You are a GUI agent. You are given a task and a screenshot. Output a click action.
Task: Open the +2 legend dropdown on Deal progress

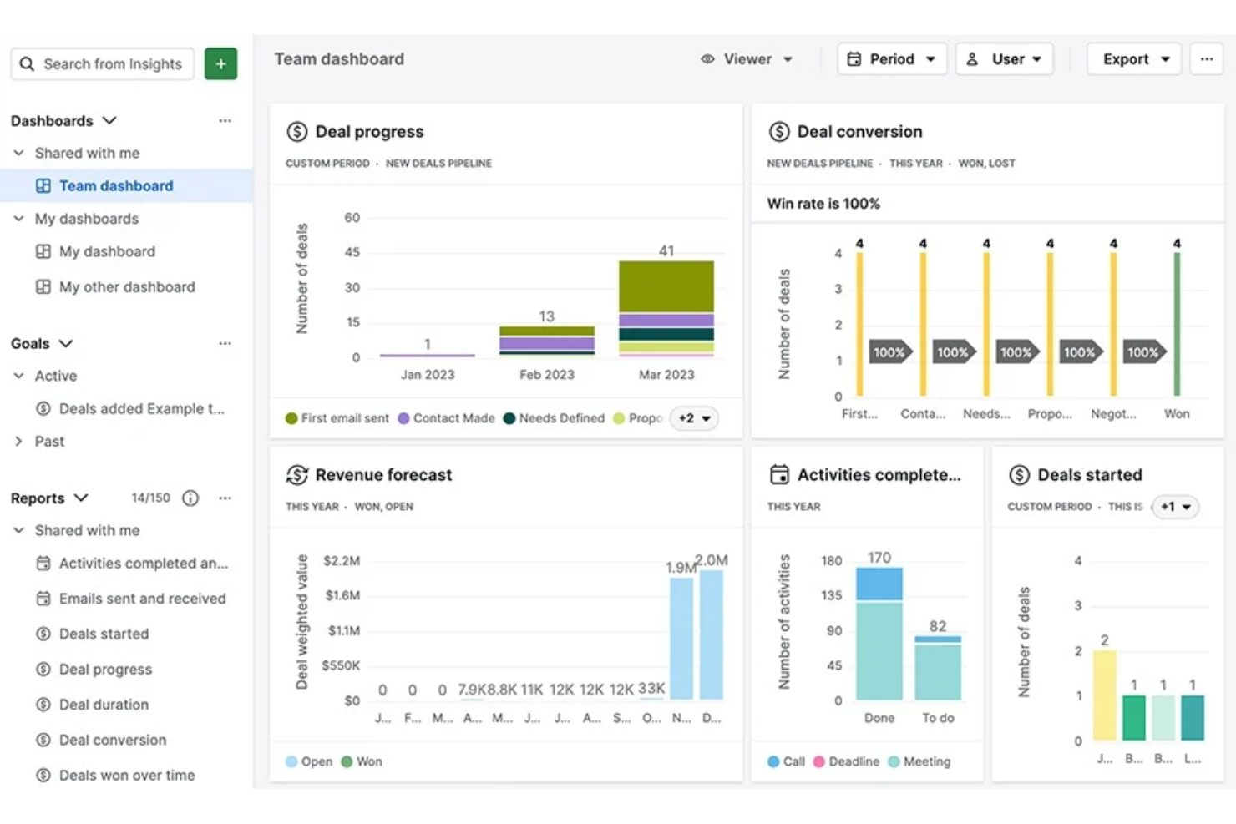(x=694, y=417)
